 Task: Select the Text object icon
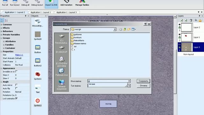coord(38,88)
